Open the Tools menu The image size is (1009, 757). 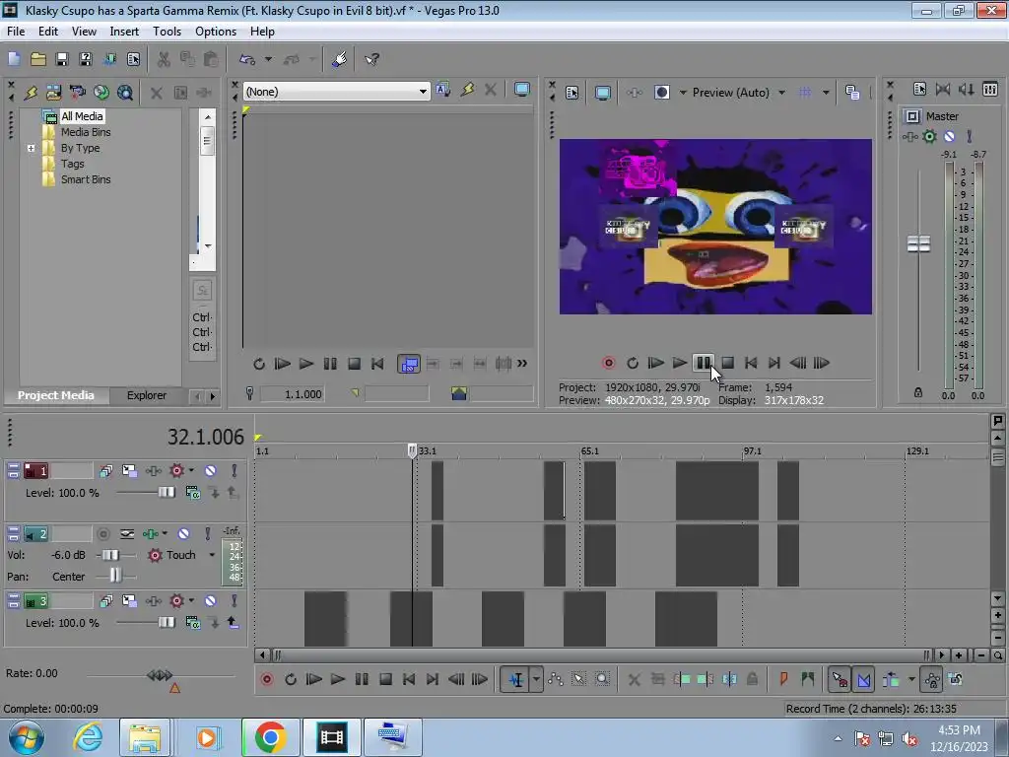tap(167, 32)
